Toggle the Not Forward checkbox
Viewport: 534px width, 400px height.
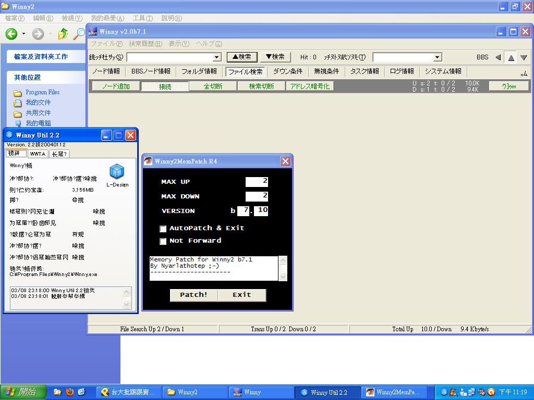pyautogui.click(x=163, y=241)
